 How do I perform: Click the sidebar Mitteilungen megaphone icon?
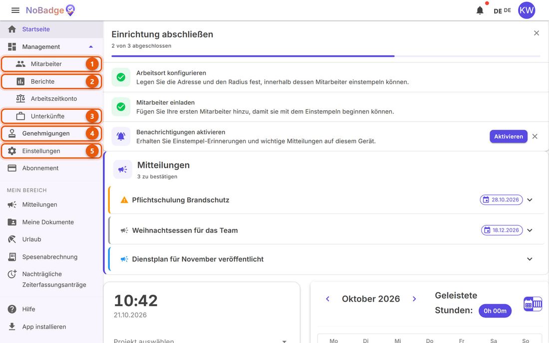[12, 204]
